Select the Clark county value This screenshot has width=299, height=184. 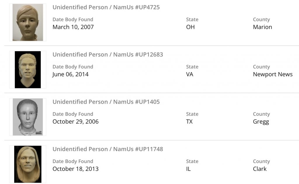point(260,169)
